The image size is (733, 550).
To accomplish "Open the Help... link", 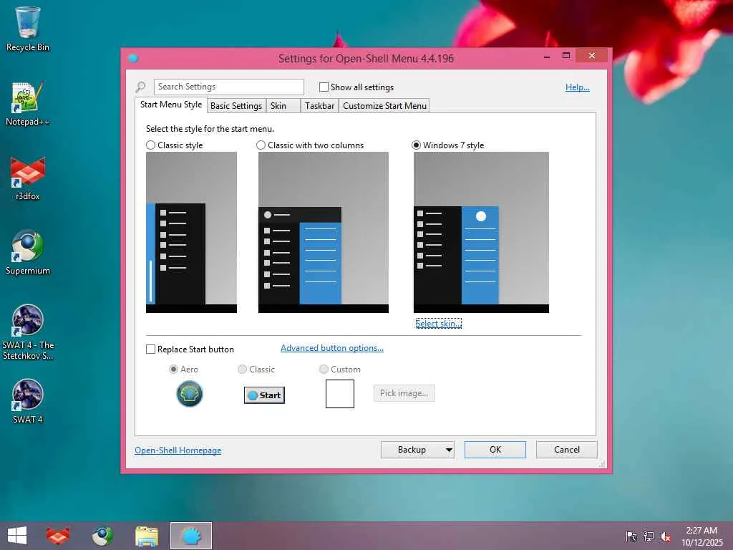I will coord(578,87).
